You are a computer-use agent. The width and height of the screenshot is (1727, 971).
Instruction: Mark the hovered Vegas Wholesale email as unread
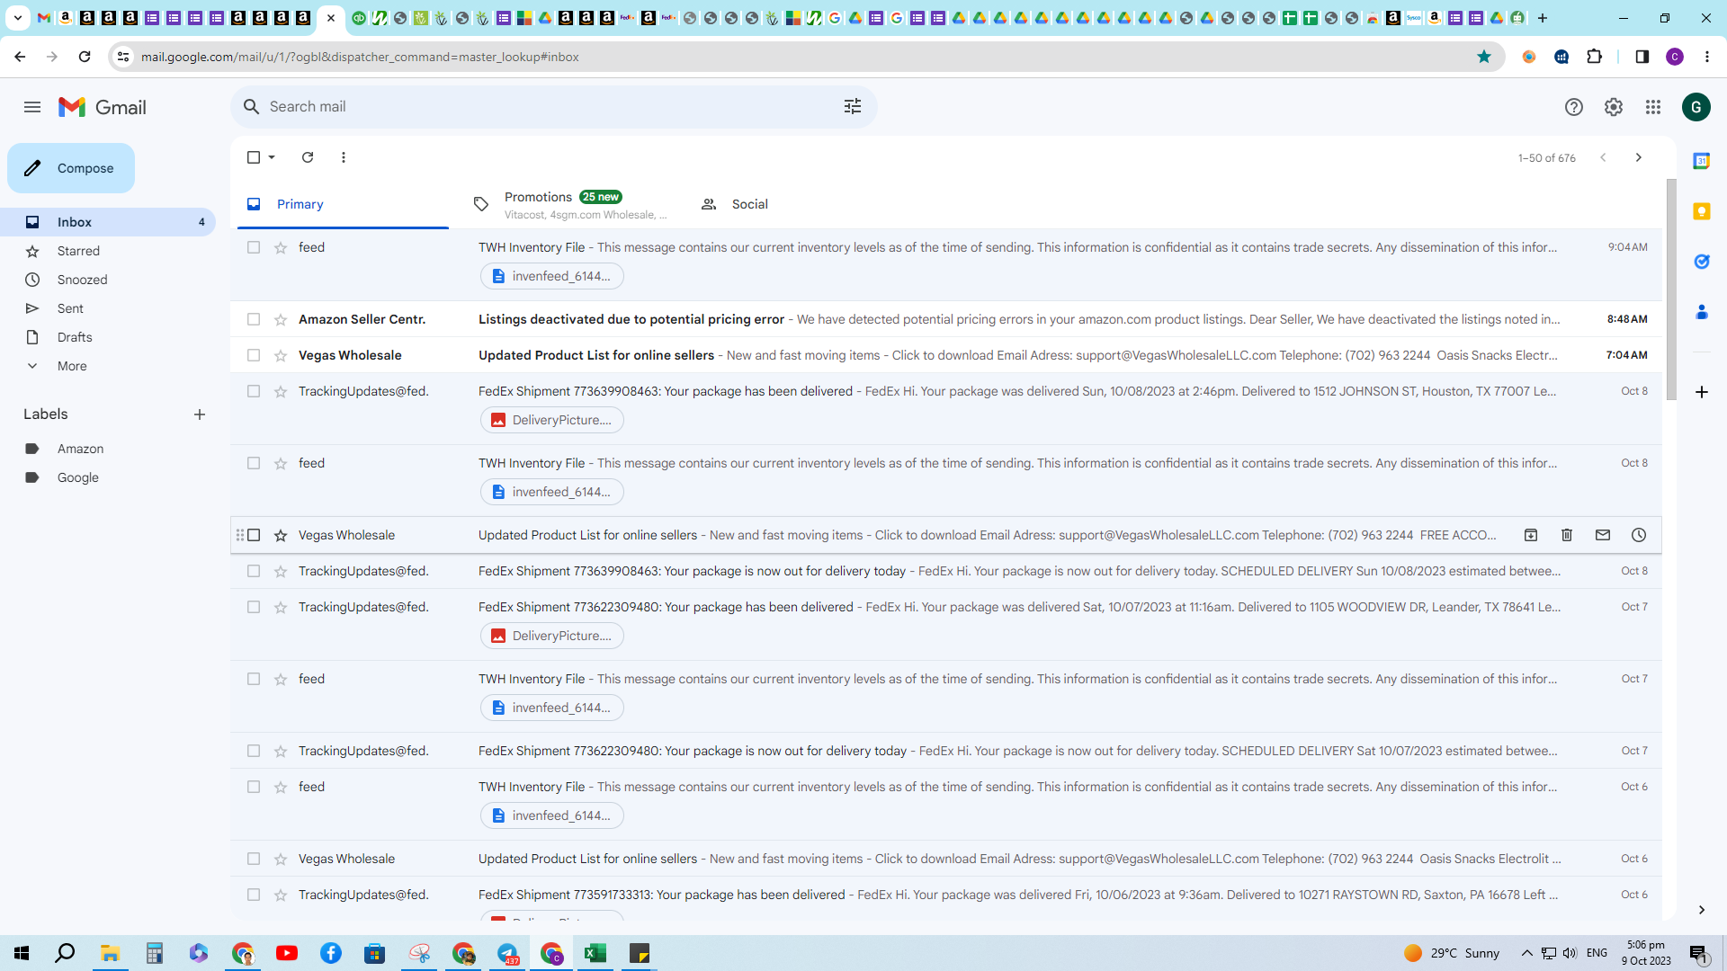point(1603,535)
